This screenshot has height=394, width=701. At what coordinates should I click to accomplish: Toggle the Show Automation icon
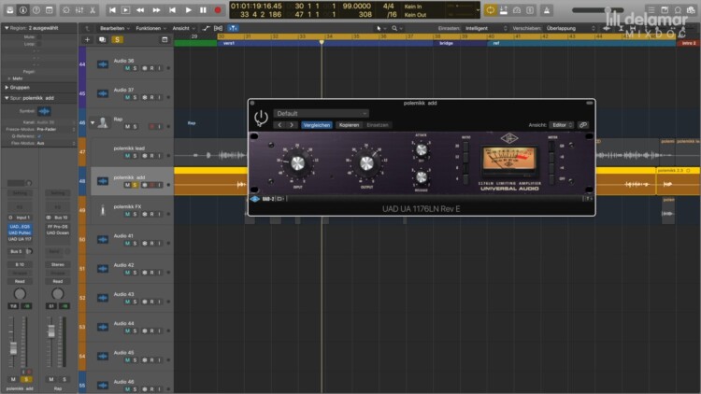tap(207, 28)
